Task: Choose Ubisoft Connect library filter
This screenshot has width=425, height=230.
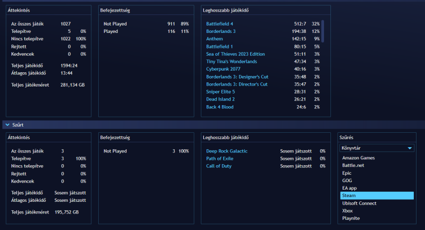Action: point(359,203)
